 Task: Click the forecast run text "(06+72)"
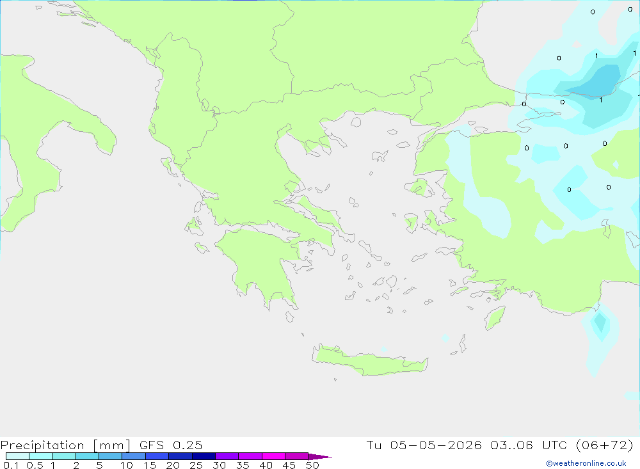coord(605,445)
